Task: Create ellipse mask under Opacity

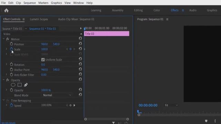Action: 13,85
